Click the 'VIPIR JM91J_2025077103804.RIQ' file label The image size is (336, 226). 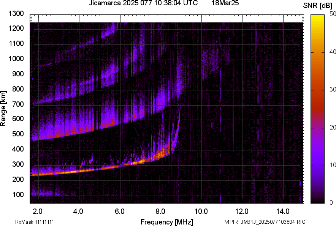point(265,222)
